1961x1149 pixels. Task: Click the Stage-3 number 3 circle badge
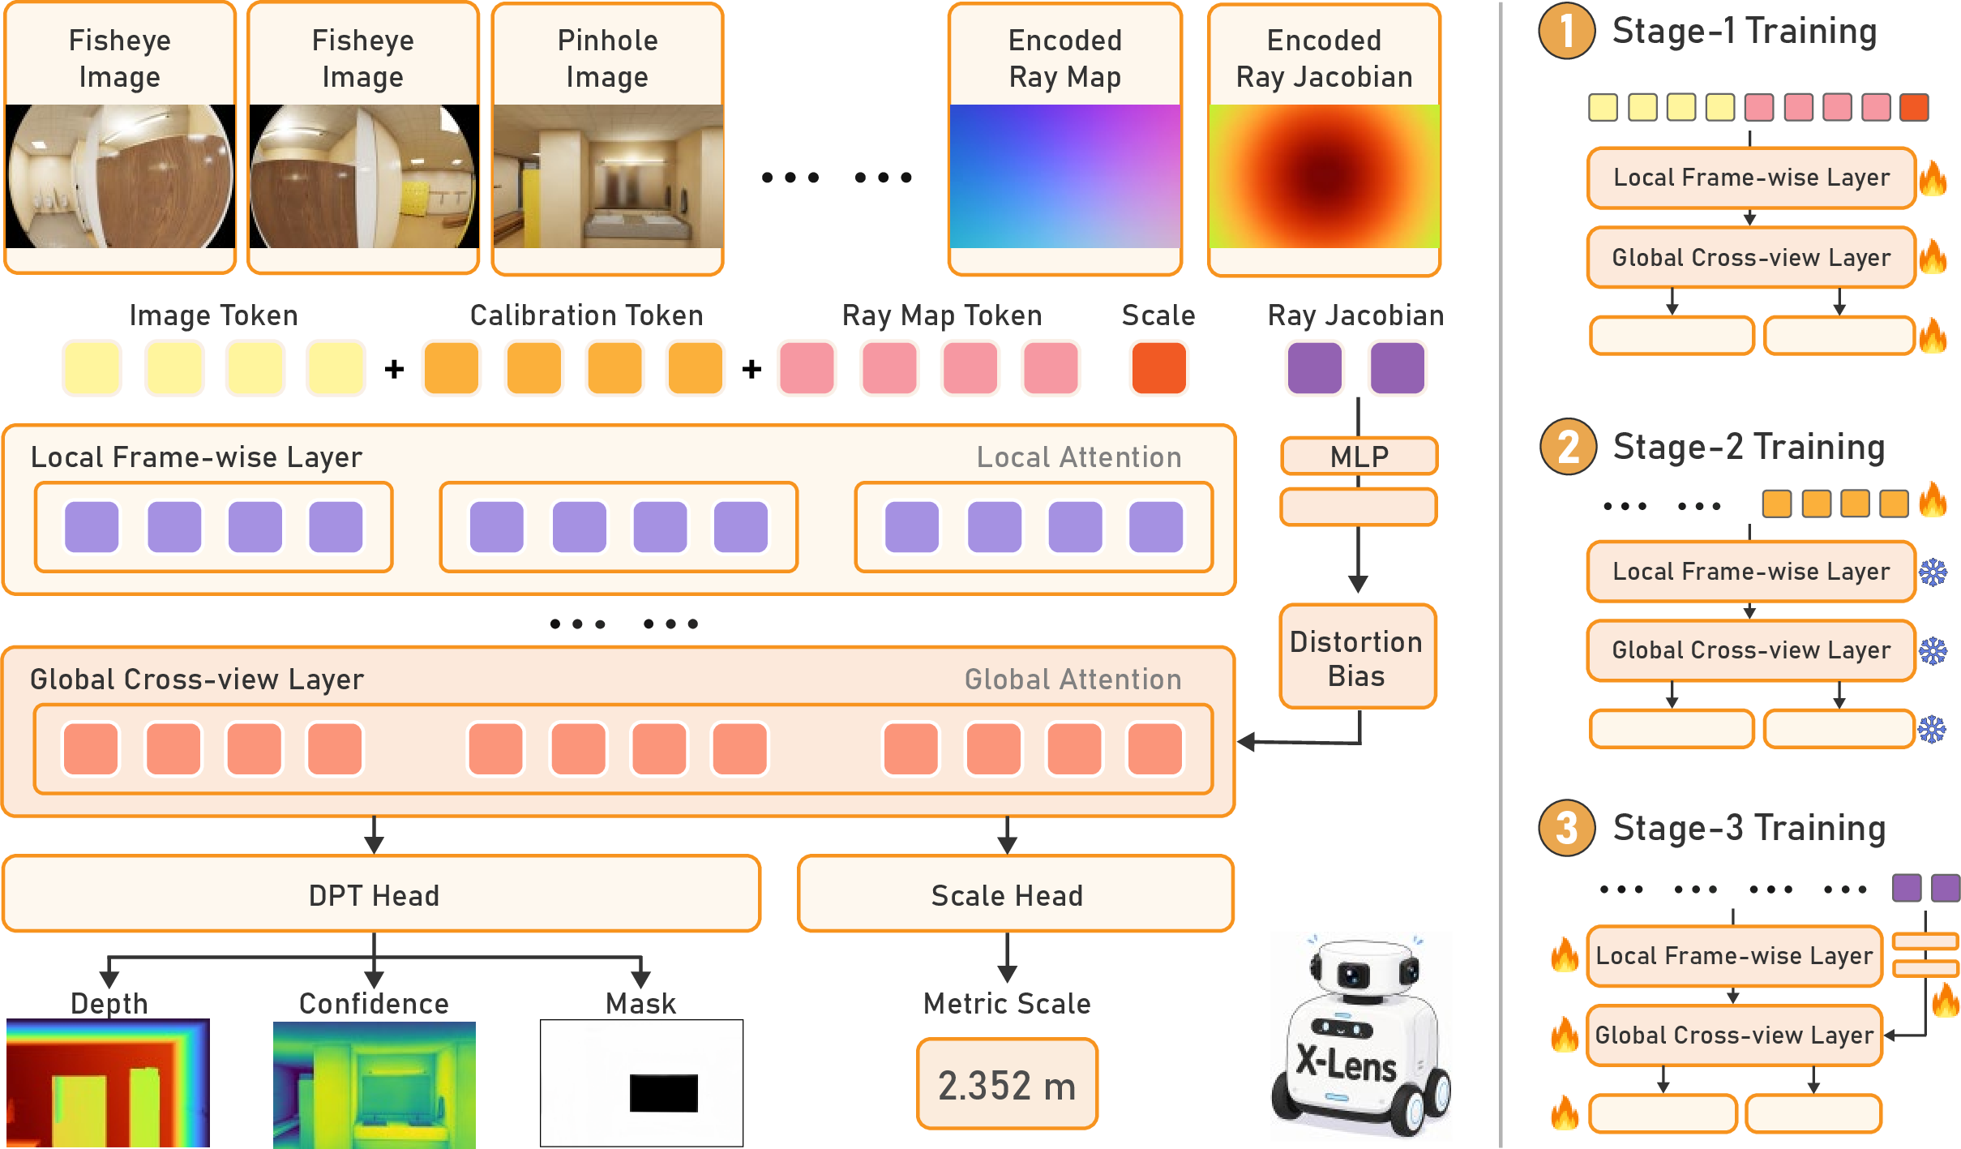1566,828
